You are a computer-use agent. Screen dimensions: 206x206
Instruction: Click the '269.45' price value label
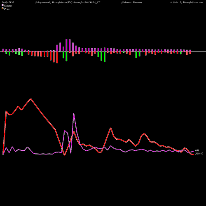(x=199, y=154)
